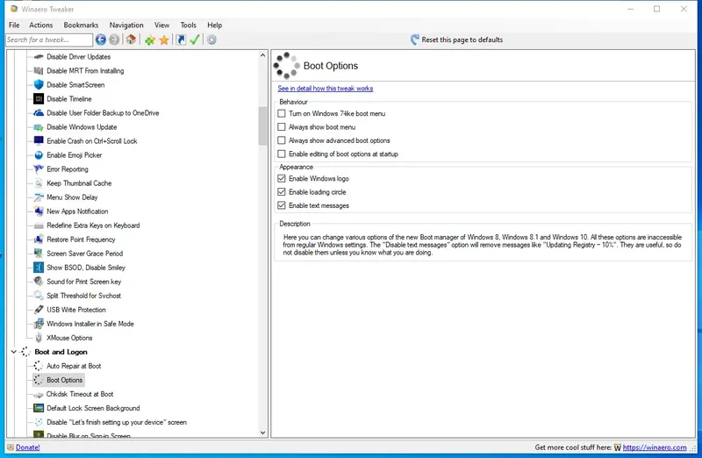Open the Bookmarks menu
This screenshot has width=702, height=458.
point(81,25)
